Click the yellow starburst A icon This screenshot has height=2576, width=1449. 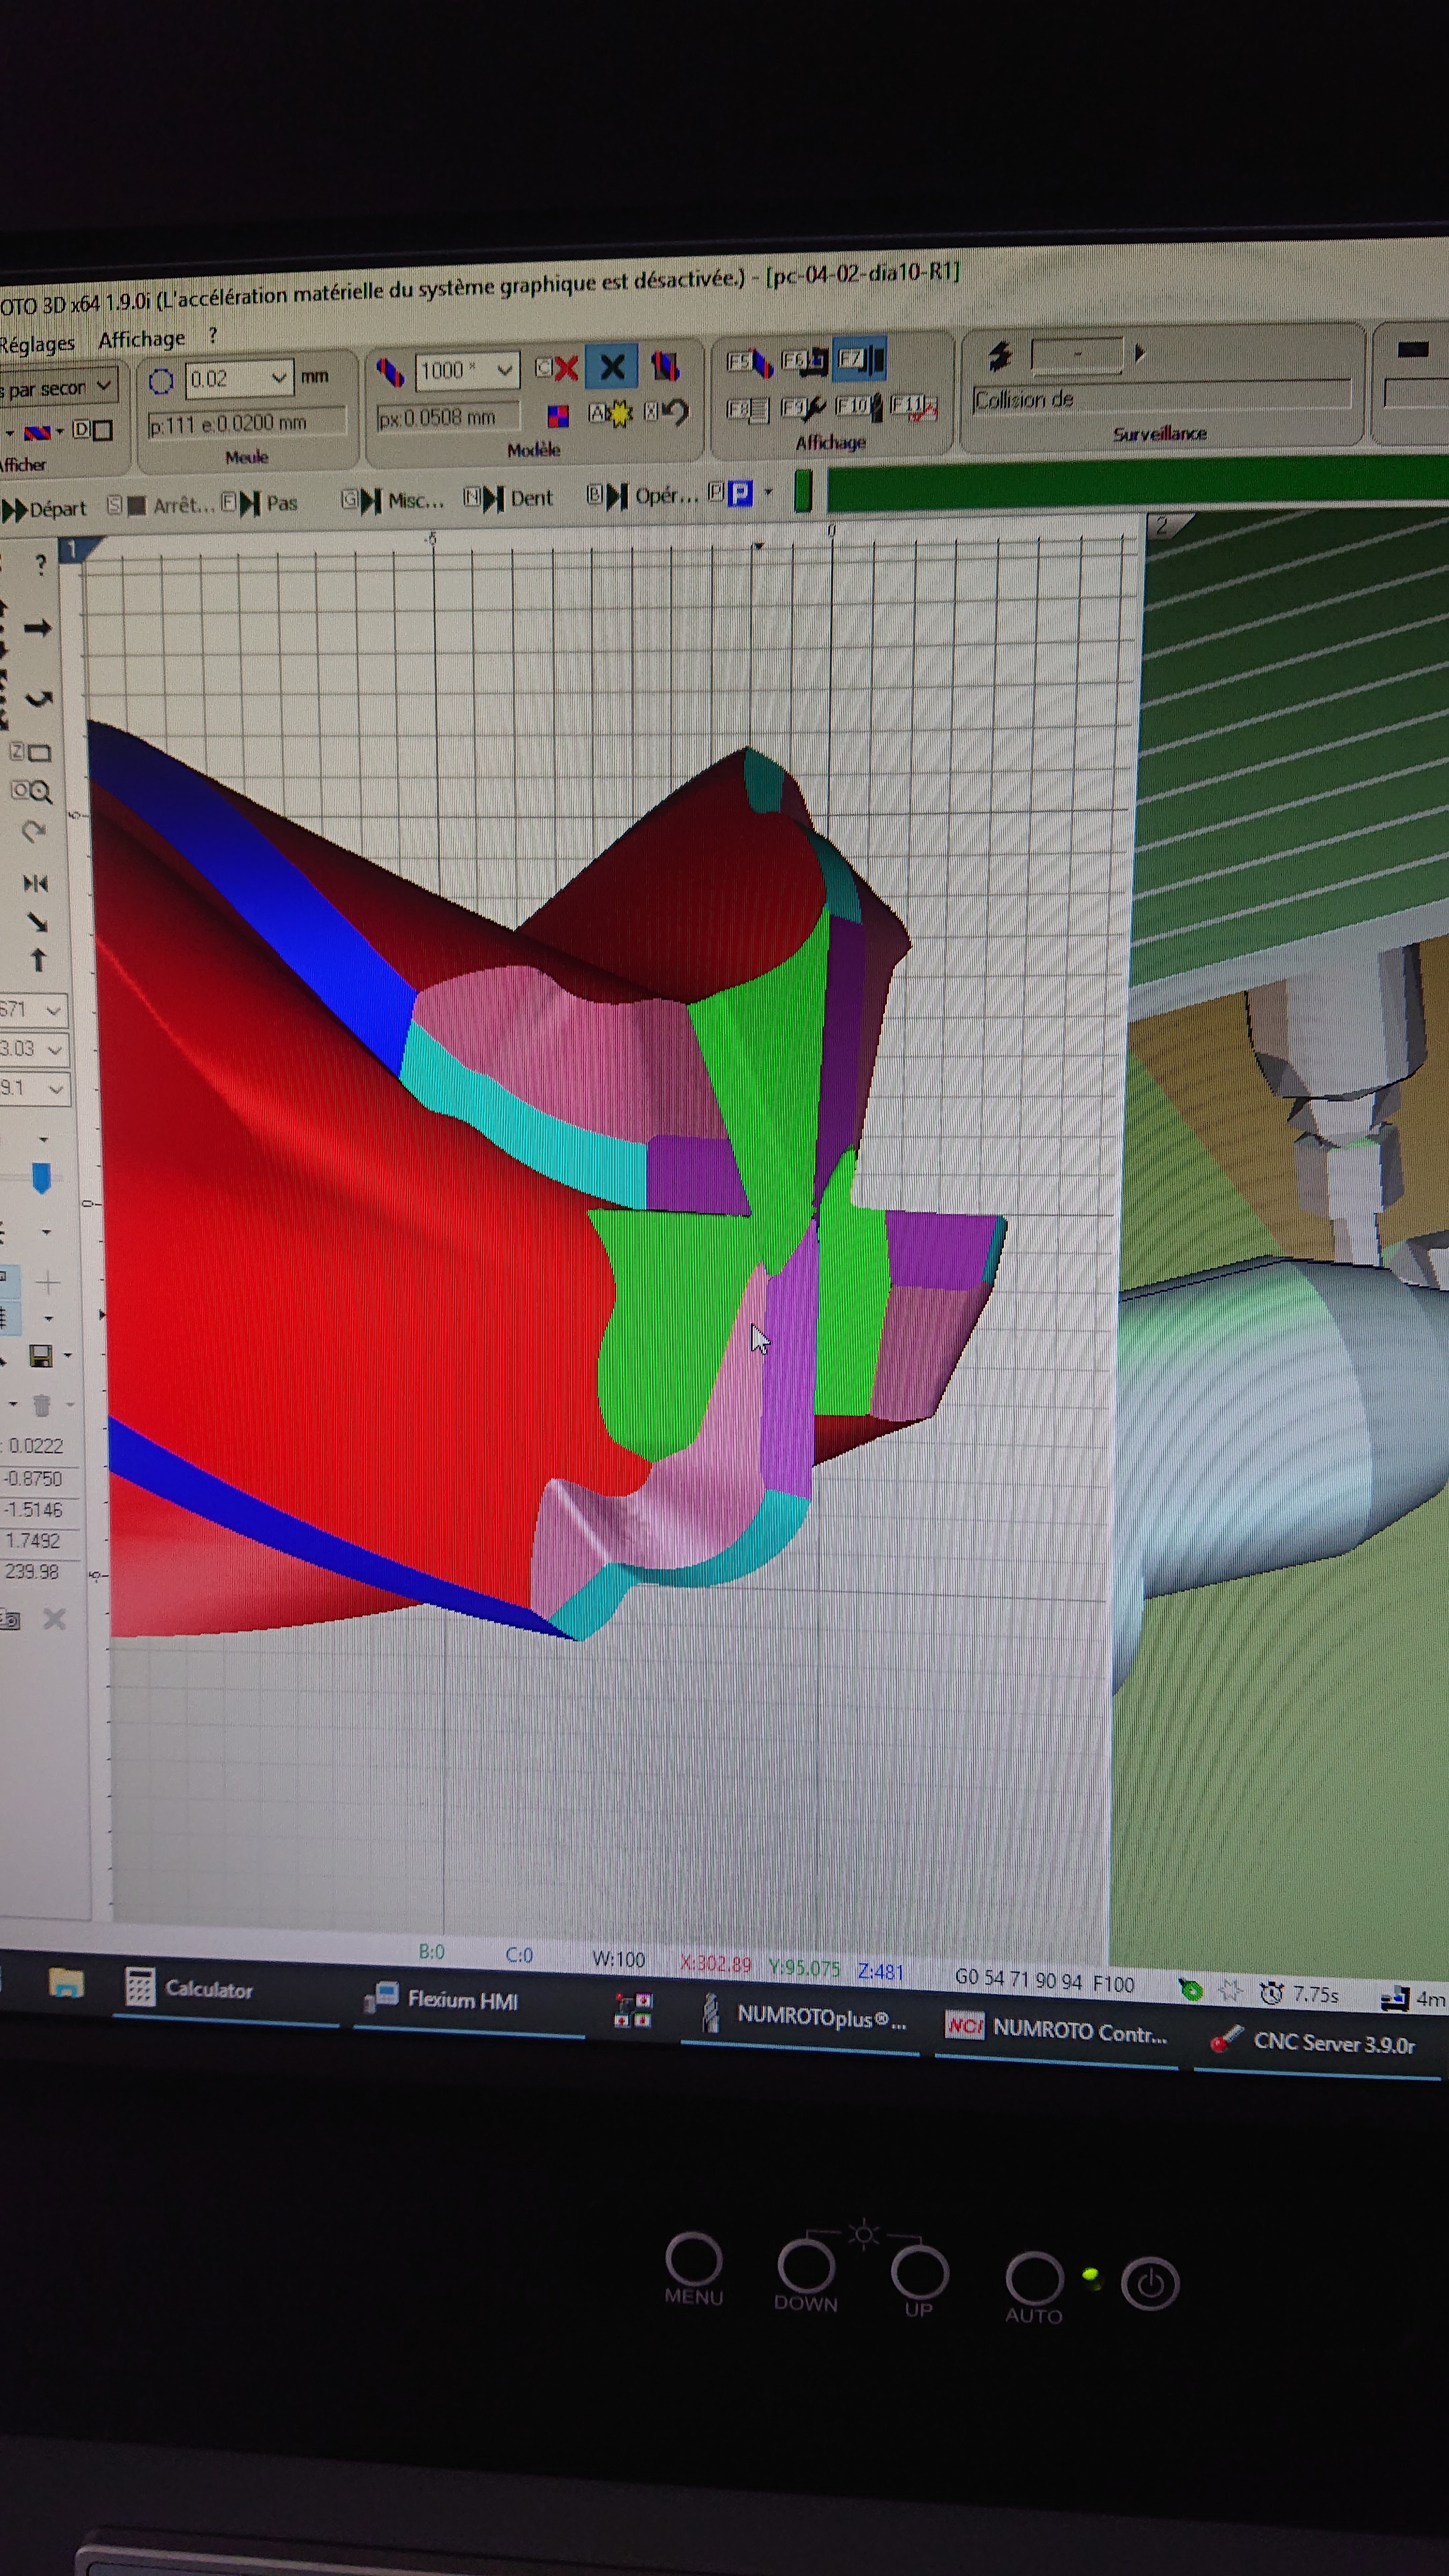pyautogui.click(x=611, y=412)
